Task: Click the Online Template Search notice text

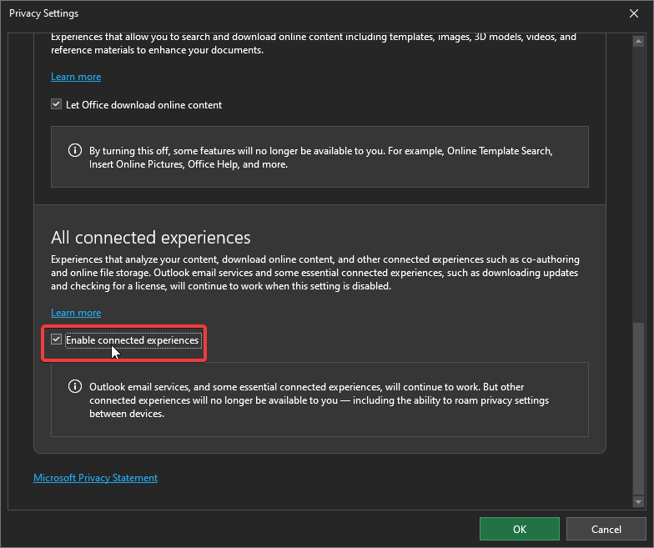Action: pyautogui.click(x=321, y=158)
